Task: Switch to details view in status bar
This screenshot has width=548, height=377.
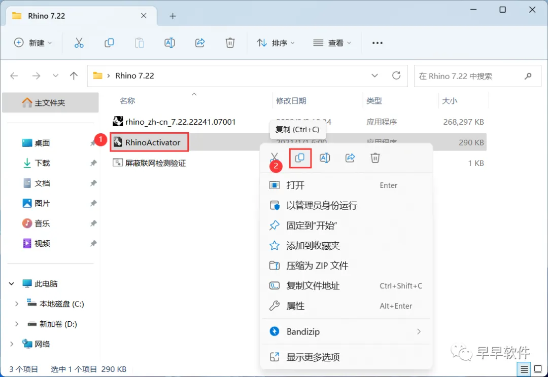Action: (x=524, y=369)
